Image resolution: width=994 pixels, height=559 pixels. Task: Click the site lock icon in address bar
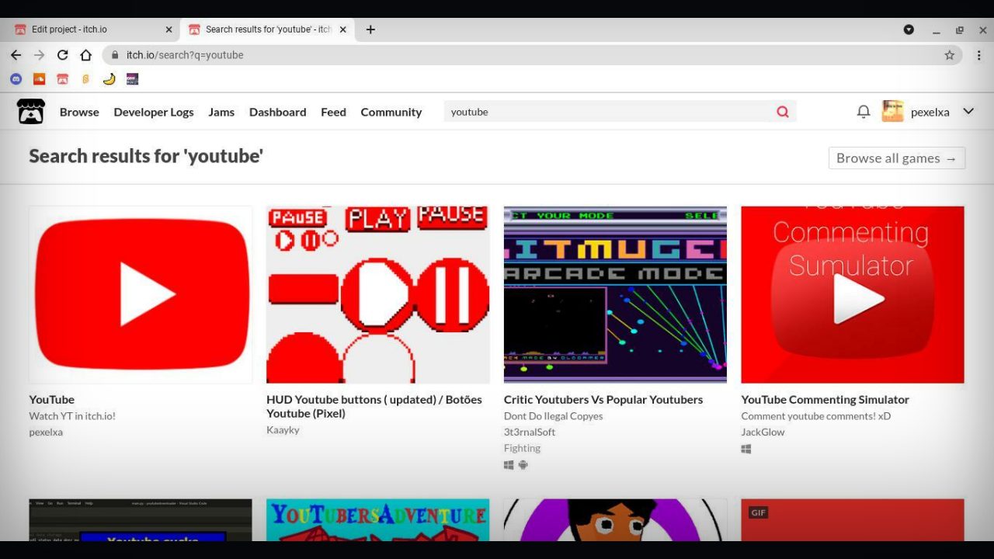(115, 55)
